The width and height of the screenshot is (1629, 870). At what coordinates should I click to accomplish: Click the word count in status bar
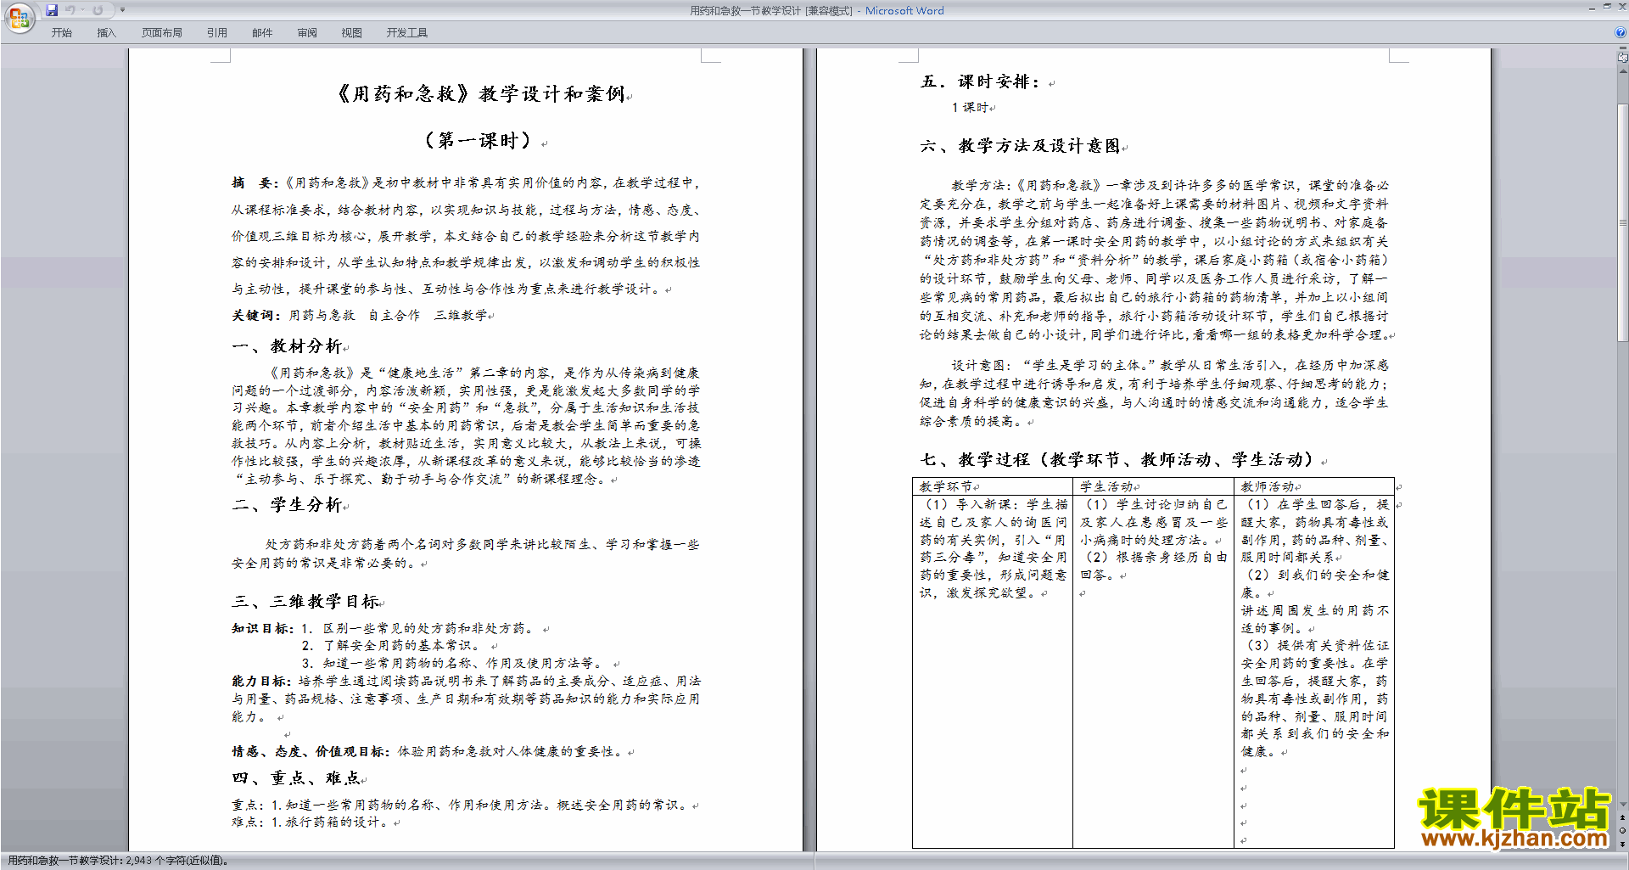117,861
